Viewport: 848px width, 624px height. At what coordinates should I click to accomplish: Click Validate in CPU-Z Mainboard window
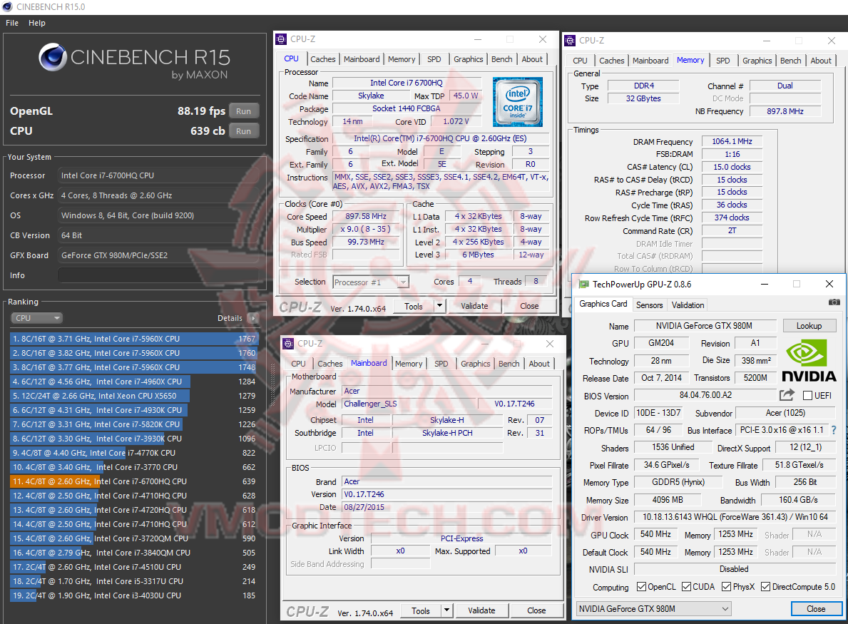tap(481, 610)
